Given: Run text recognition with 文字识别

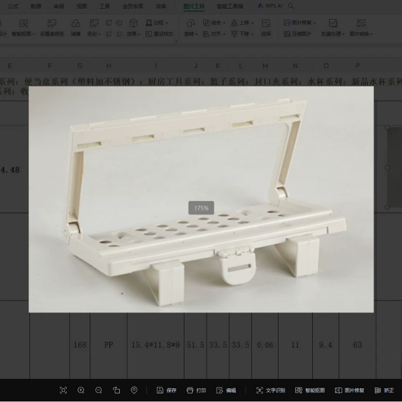Looking at the screenshot, I should click(x=270, y=390).
